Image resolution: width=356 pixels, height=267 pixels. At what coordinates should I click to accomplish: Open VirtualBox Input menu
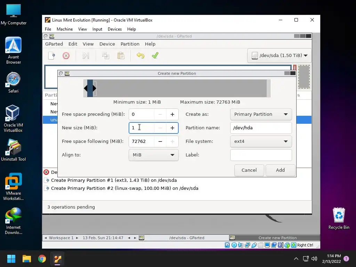(97, 29)
